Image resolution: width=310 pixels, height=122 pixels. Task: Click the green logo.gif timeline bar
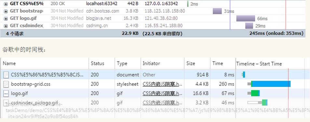[255, 93]
